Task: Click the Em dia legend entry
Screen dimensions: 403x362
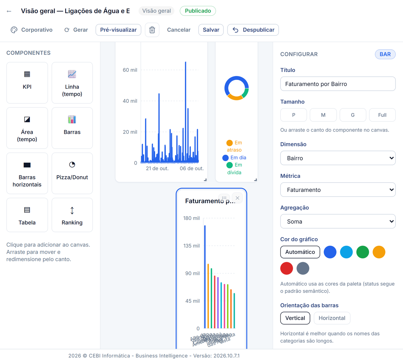Action: (234, 158)
